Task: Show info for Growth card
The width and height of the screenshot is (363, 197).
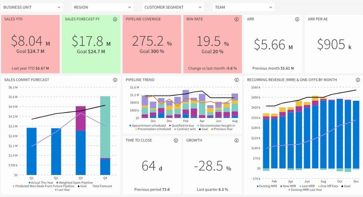Action: (x=236, y=141)
